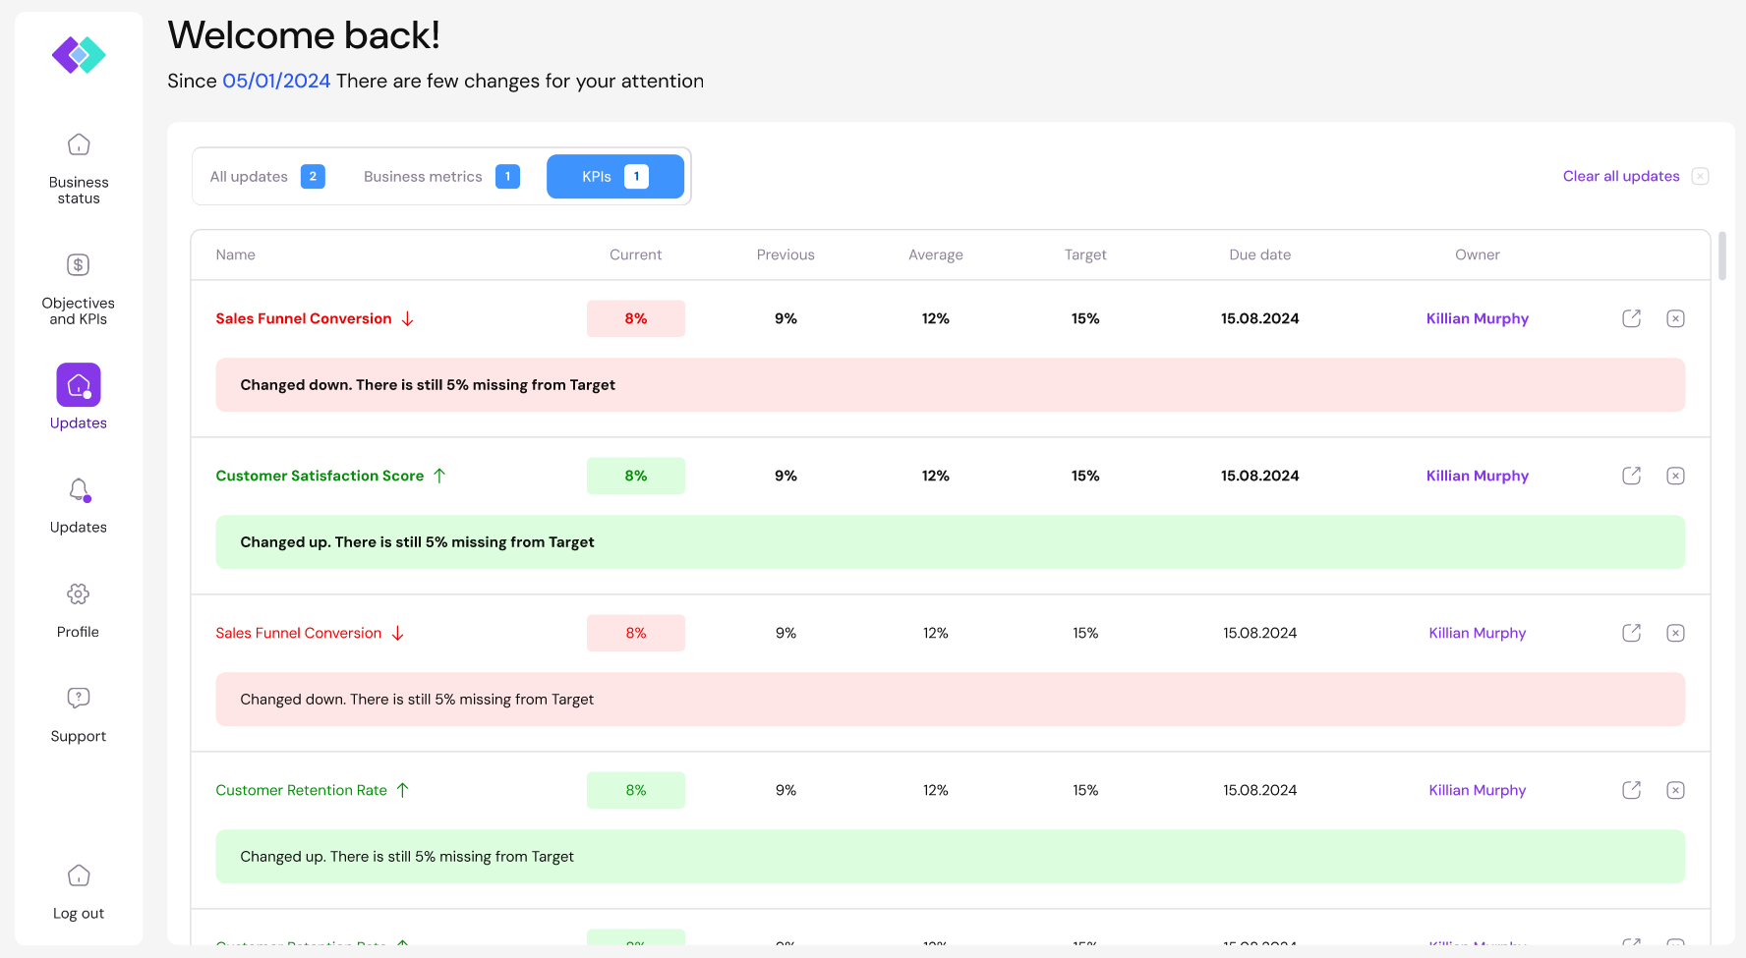Screen dimensions: 1746x958
Task: Click the 05/01/2024 date link
Action: point(276,81)
